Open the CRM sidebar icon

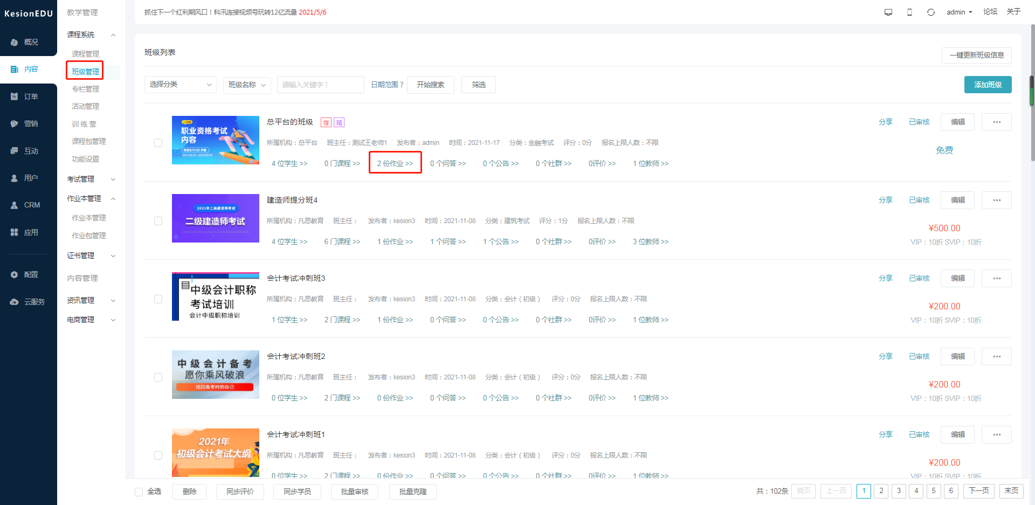point(15,205)
